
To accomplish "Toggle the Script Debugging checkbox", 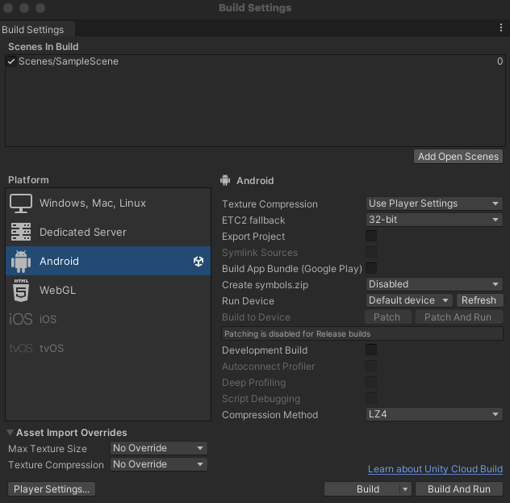I will click(x=371, y=398).
